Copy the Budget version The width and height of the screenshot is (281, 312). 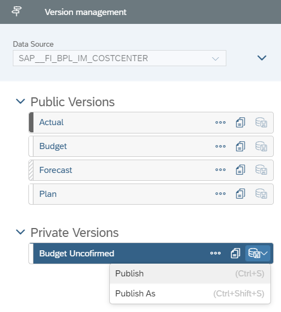[240, 146]
